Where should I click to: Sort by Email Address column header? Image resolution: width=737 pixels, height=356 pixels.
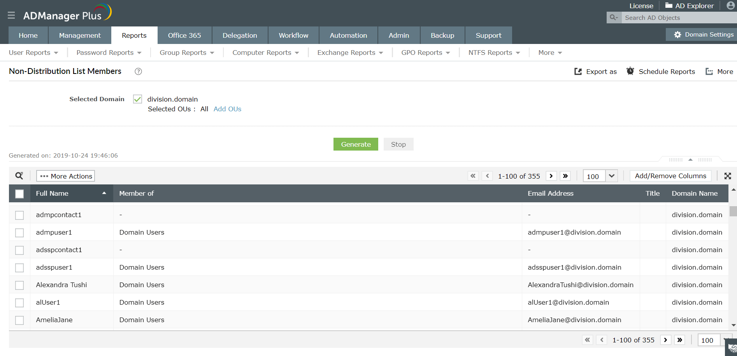[x=550, y=193]
